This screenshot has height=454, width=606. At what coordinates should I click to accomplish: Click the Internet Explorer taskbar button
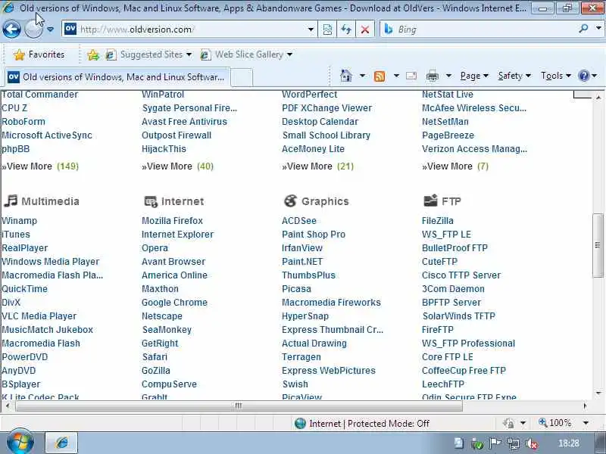pos(62,443)
